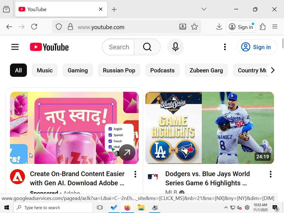284x213 pixels.
Task: Close the YouTube browser tab
Action: pos(100,9)
